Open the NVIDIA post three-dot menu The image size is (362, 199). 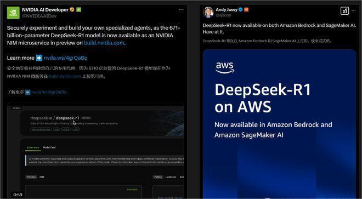pyautogui.click(x=181, y=9)
